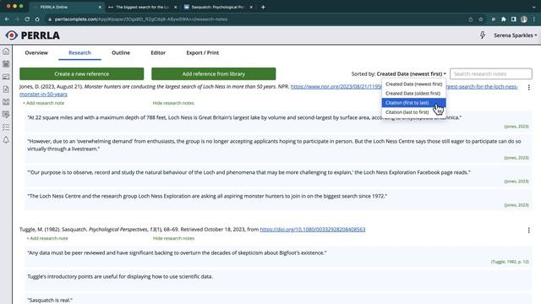This screenshot has width=541, height=304.
Task: Hide research notes for Tuggle reference
Action: [173, 238]
